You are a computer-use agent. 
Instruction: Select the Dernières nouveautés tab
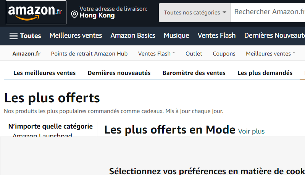119,73
